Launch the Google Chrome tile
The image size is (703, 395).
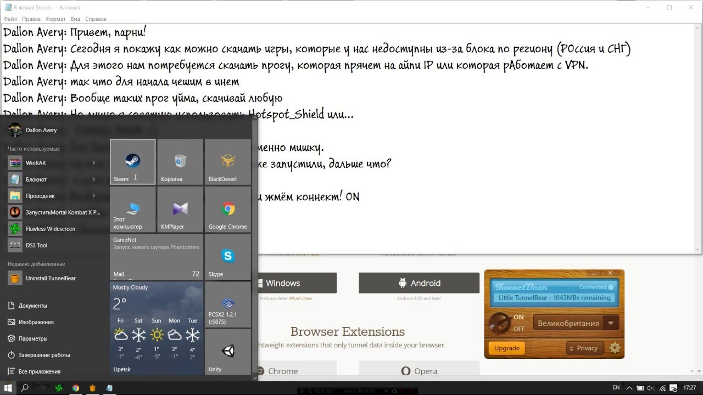(228, 209)
